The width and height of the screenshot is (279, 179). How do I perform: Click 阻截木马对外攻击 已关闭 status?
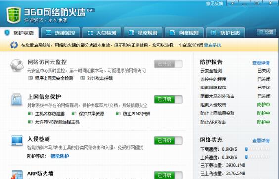coord(264,96)
